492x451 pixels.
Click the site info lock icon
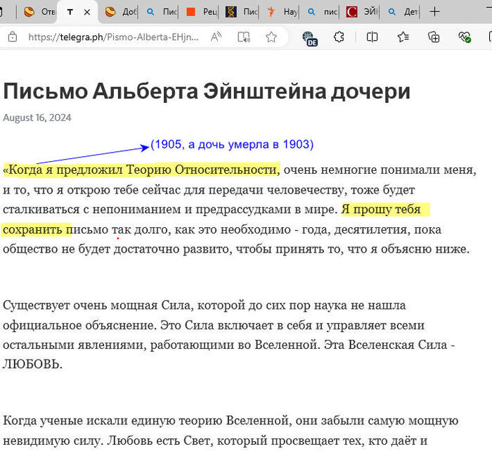12,37
